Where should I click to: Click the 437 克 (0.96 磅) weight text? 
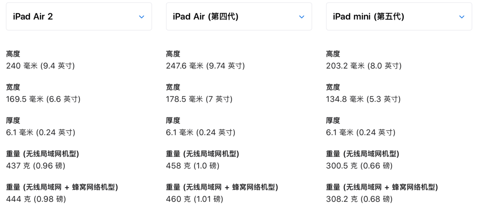click(x=36, y=166)
